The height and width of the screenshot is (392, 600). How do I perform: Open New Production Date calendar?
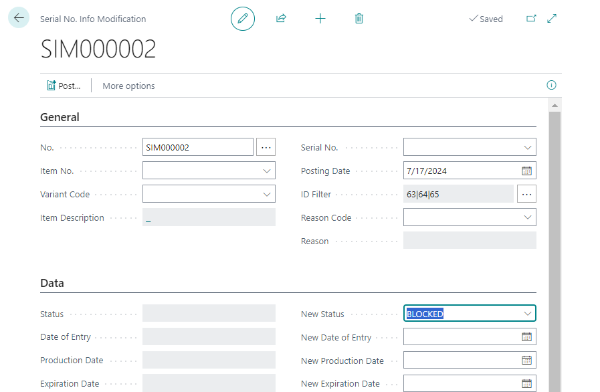click(x=527, y=361)
